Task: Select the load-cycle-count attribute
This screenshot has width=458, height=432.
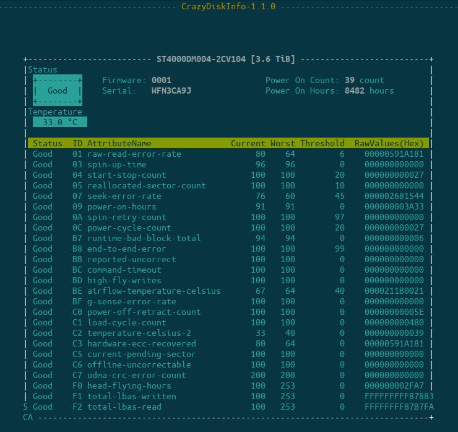Action: [x=126, y=322]
